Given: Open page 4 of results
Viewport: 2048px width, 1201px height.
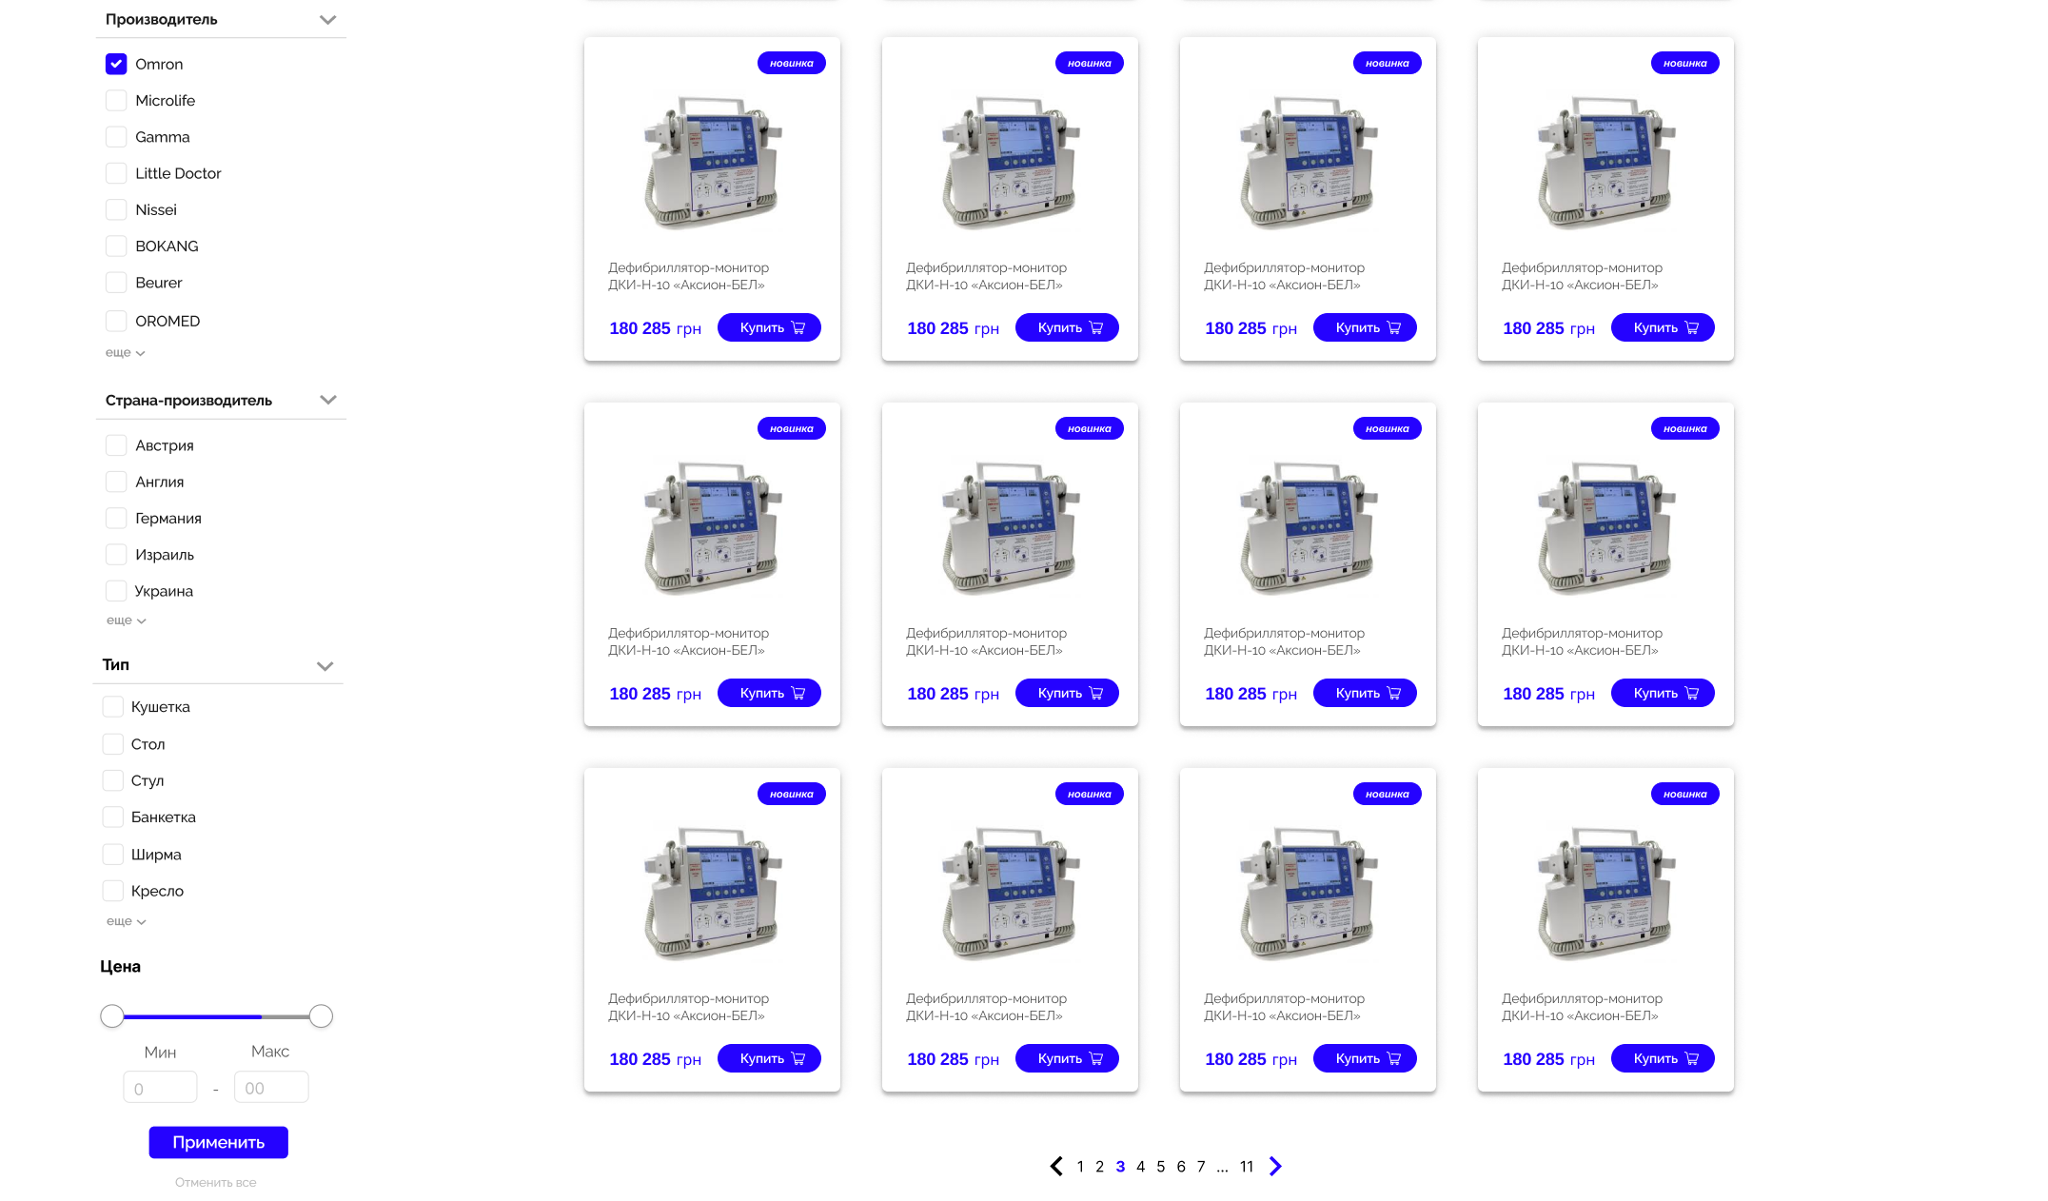Looking at the screenshot, I should tap(1140, 1166).
